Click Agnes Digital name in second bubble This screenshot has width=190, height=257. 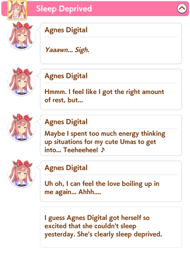66,76
